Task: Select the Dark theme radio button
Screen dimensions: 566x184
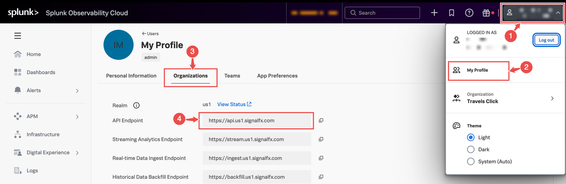Action: [x=470, y=149]
